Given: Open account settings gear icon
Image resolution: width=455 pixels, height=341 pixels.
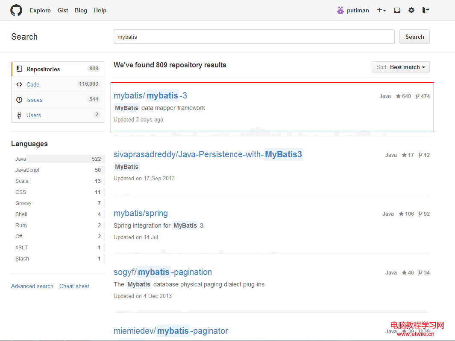Looking at the screenshot, I should (x=411, y=10).
